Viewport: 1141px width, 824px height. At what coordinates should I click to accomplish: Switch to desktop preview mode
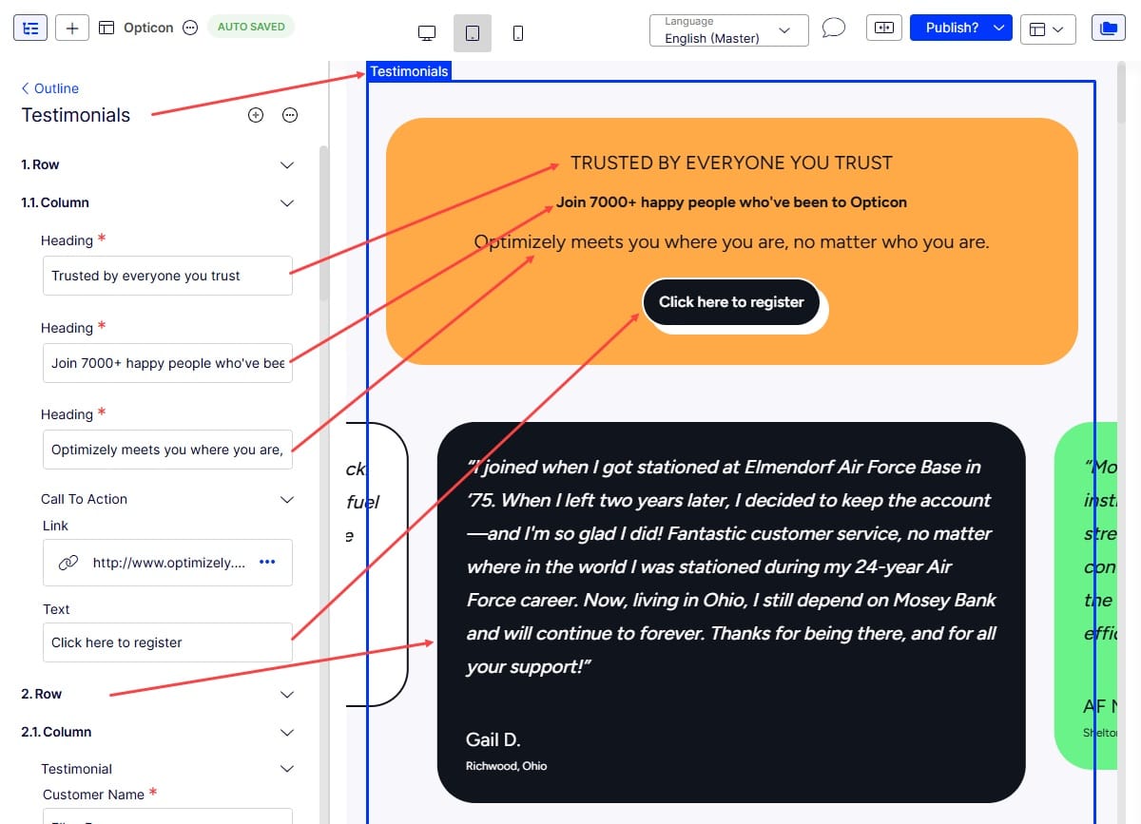click(x=427, y=33)
